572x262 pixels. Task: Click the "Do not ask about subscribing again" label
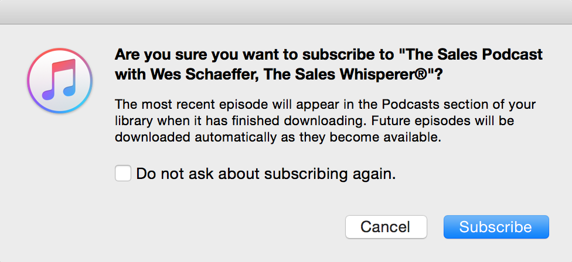click(x=266, y=174)
